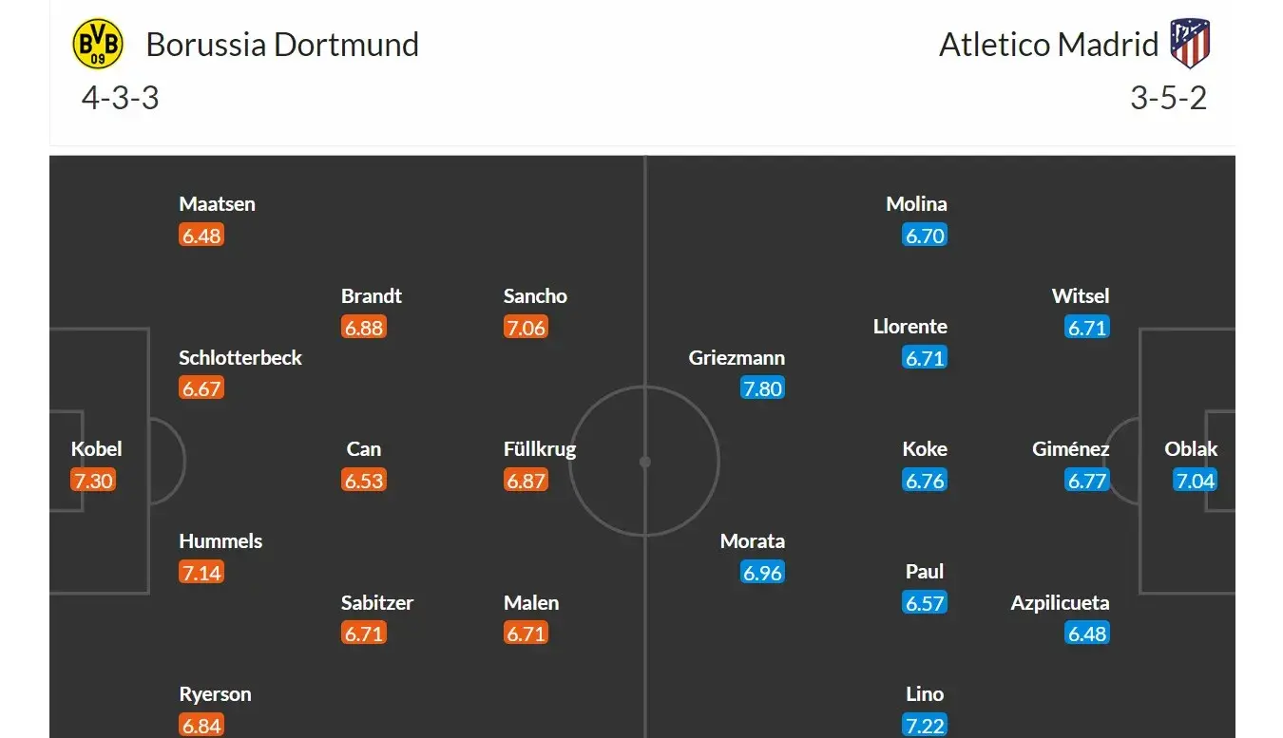Click Maatsen's 6.48 rating badge

point(201,236)
